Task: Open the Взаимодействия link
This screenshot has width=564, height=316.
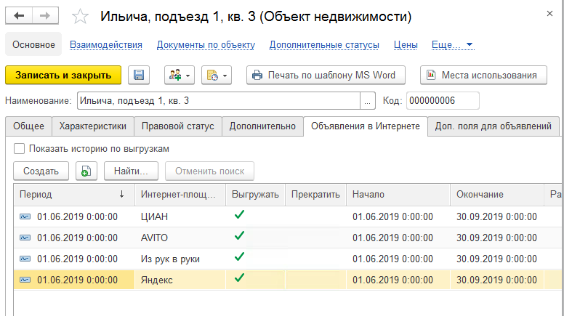Action: [106, 45]
